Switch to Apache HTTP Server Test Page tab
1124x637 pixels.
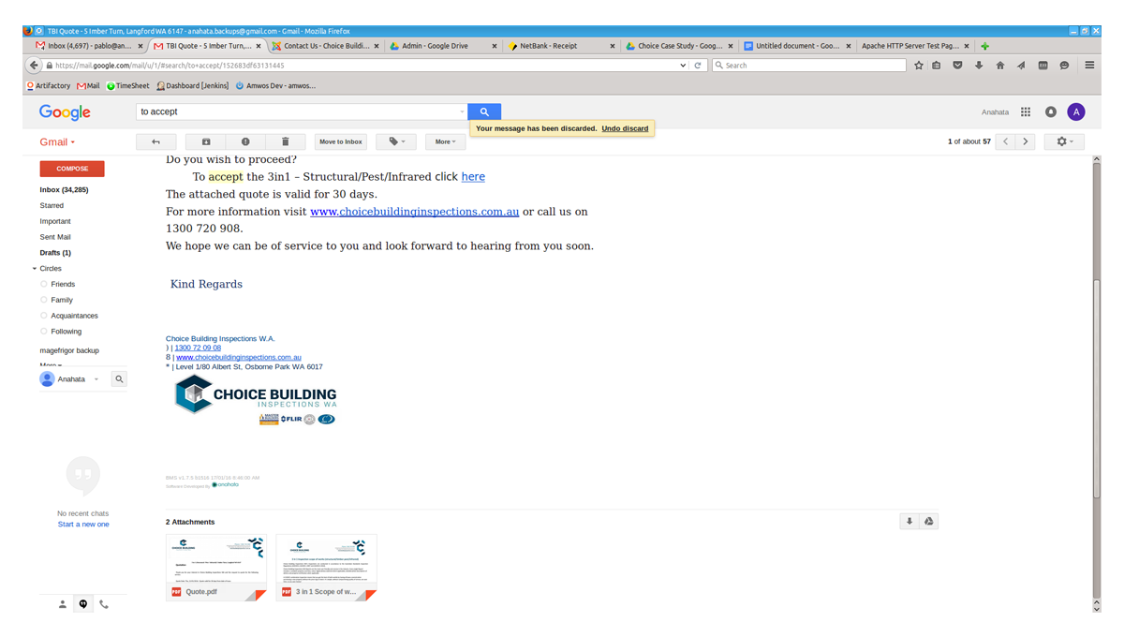click(915, 46)
